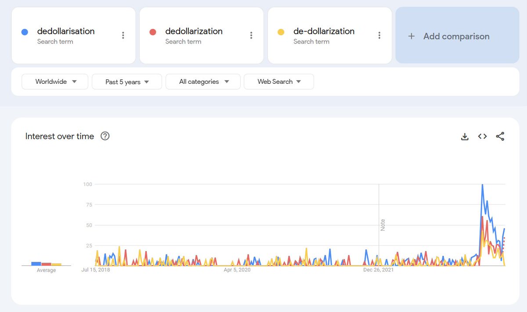The image size is (527, 312).
Task: Share the interest over time chart
Action: 500,136
